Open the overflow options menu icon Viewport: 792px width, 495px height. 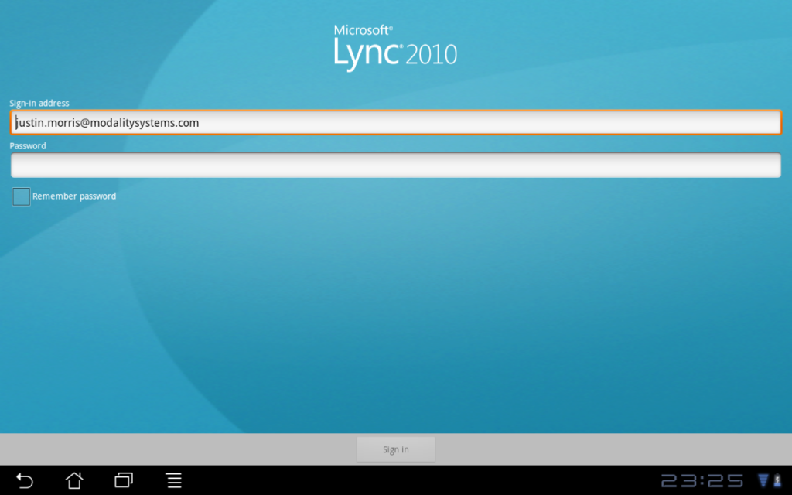173,480
